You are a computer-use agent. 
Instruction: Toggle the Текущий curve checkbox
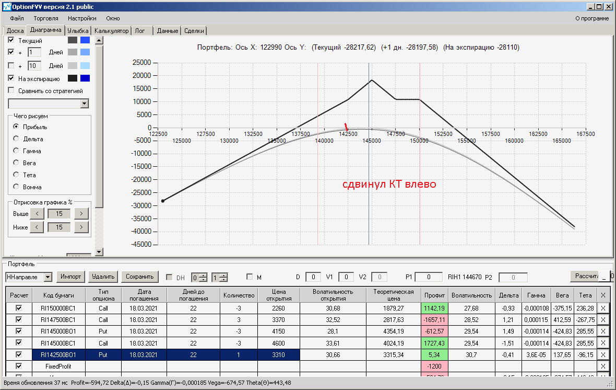coord(11,40)
